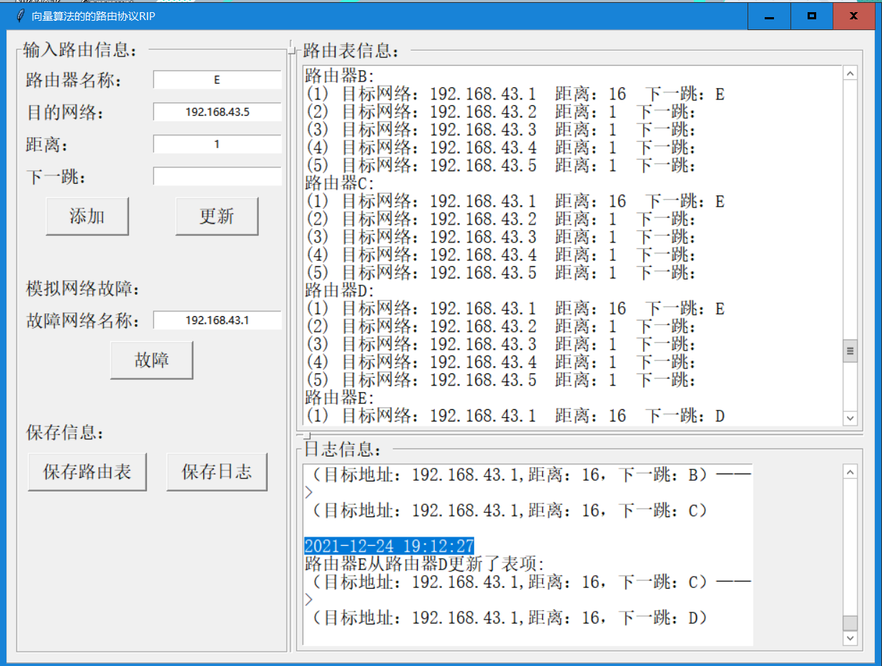Image resolution: width=882 pixels, height=666 pixels.
Task: Click the 路由表信息 frame label
Action: pyautogui.click(x=351, y=51)
